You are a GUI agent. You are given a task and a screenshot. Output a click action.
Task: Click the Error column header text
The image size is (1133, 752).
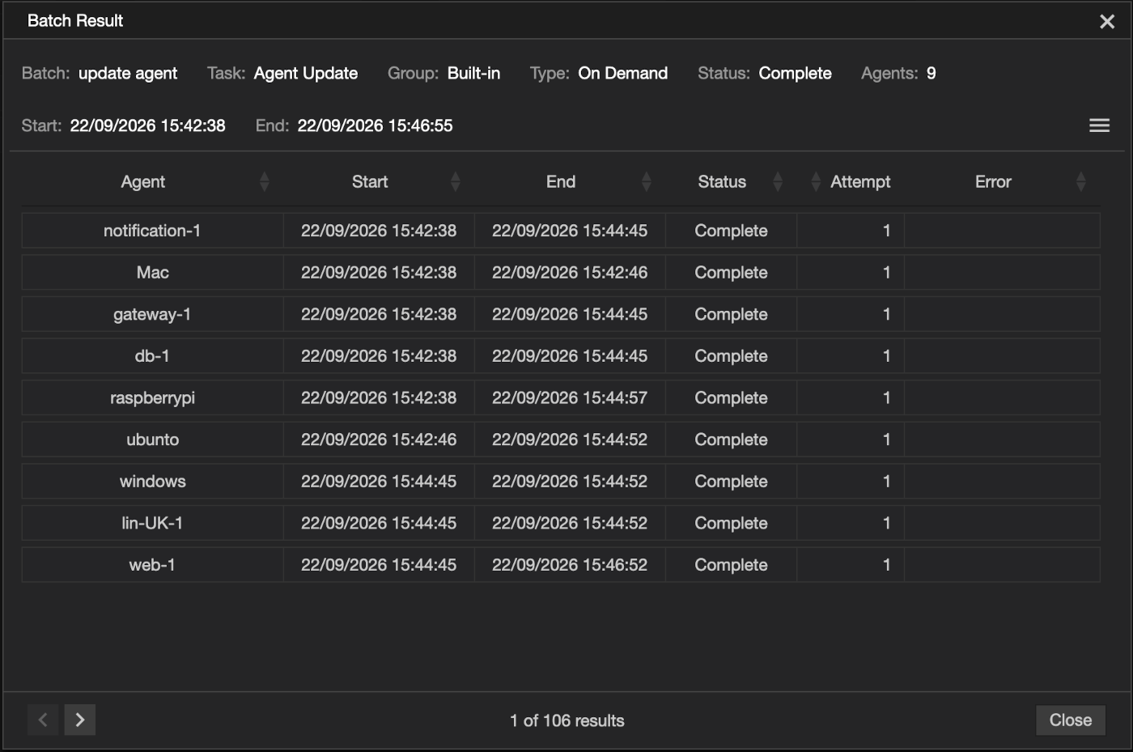(x=993, y=182)
